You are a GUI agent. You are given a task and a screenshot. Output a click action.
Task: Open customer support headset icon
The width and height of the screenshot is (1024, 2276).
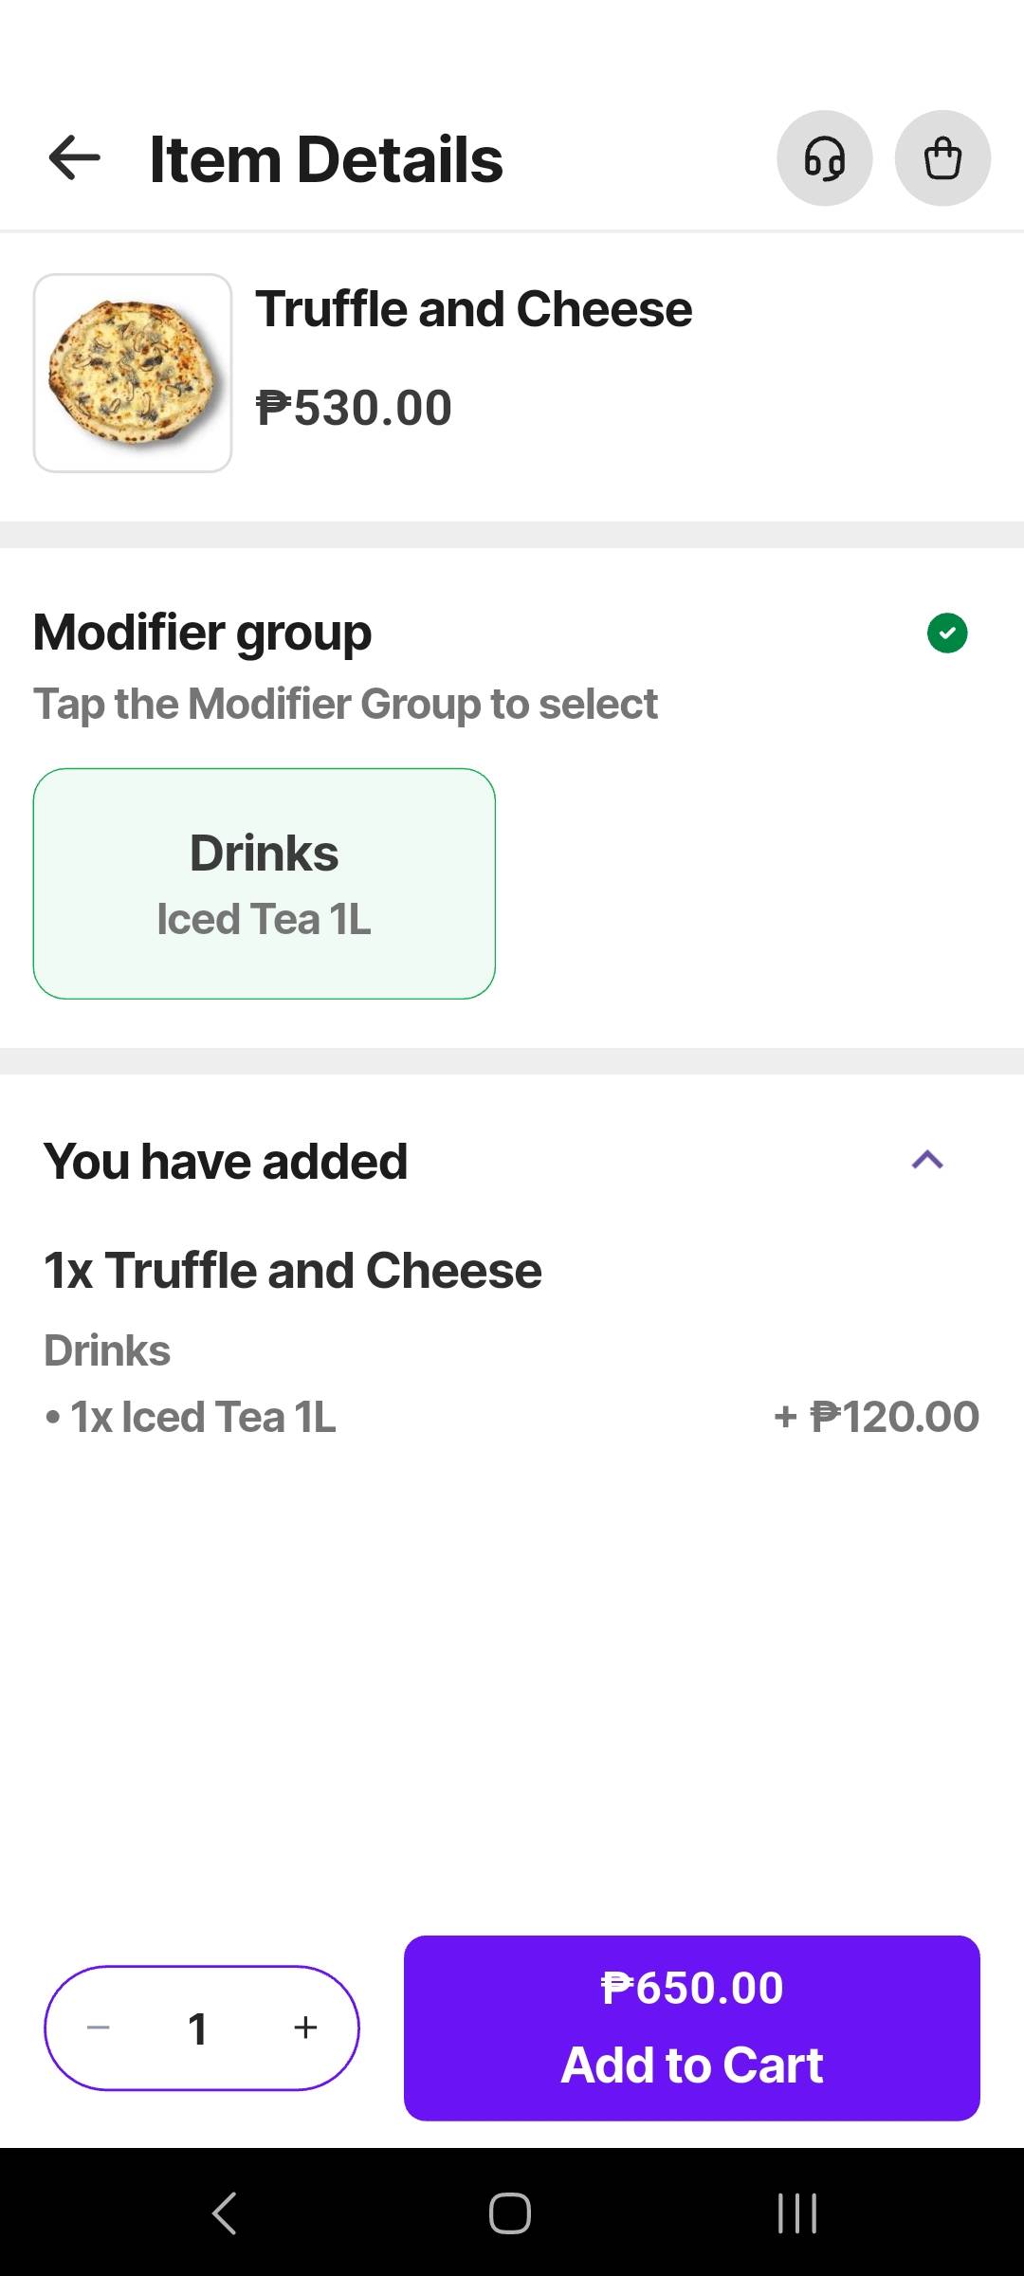824,158
